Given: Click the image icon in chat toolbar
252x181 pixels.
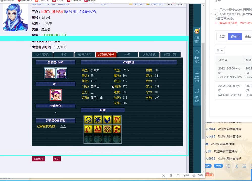Looking at the screenshot, I should pos(244,166).
